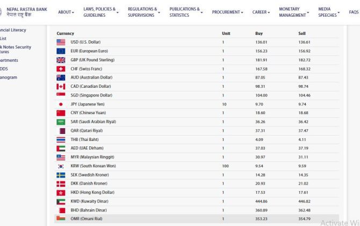Image resolution: width=360 pixels, height=226 pixels.
Task: Click the Canadian flag icon
Action: tap(61, 87)
